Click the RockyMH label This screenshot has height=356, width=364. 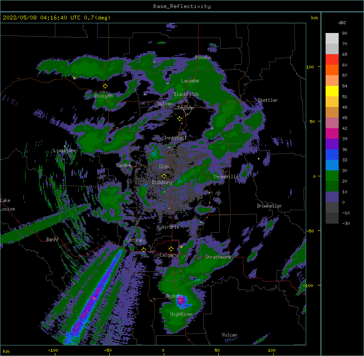103,96
